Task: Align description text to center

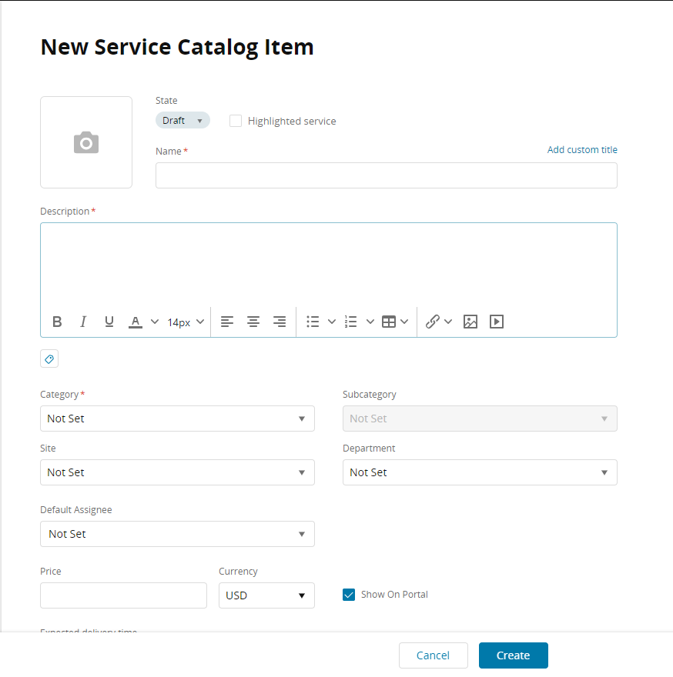Action: 253,322
